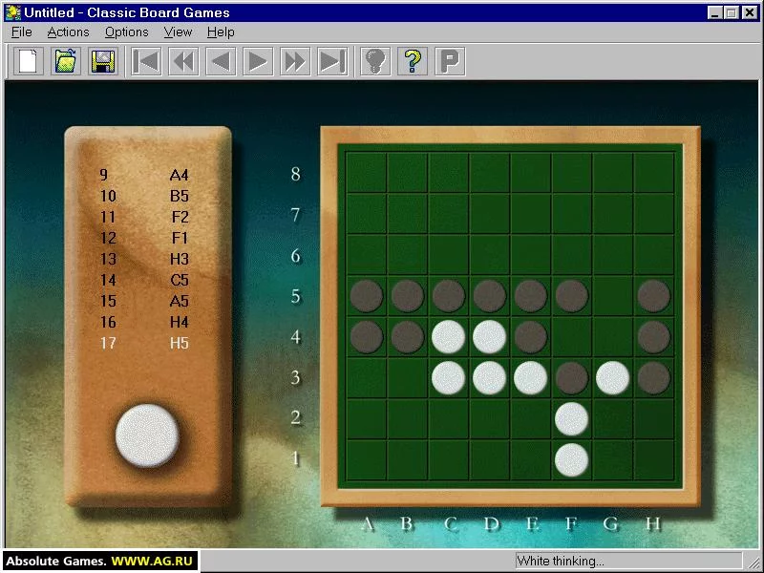764x573 pixels.
Task: Click the fast forward moves button
Action: pos(295,61)
